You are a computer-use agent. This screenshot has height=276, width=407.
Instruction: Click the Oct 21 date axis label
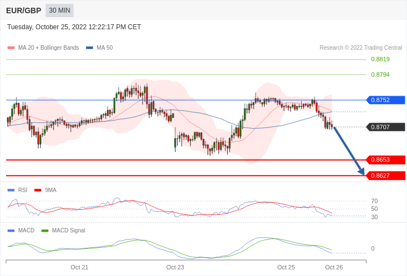(79, 267)
